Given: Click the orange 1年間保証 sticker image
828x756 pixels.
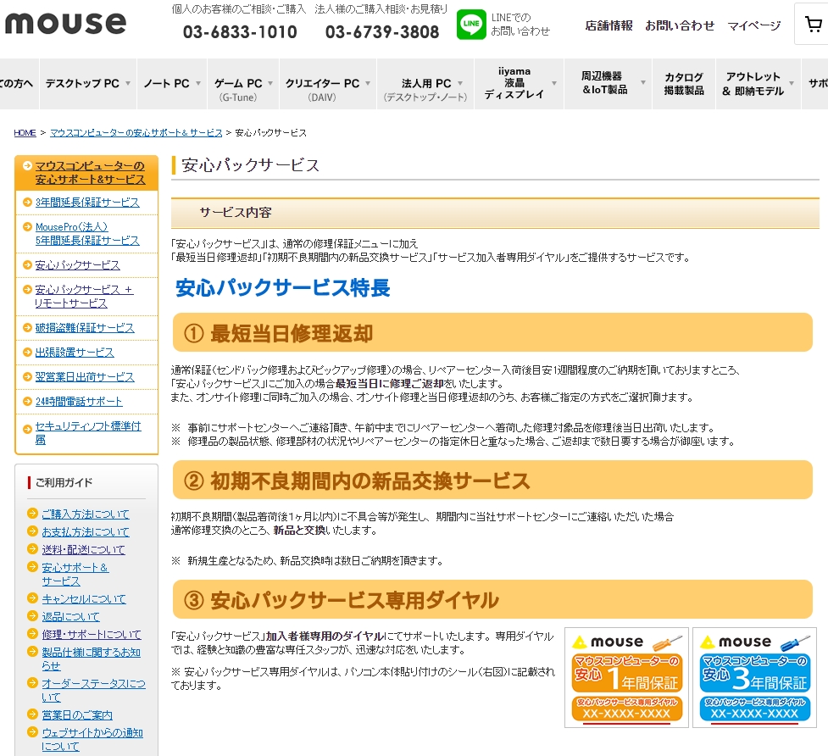Looking at the screenshot, I should pos(627,677).
